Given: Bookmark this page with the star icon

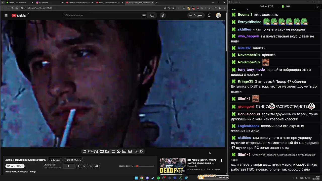Looking at the screenshot, I should pyautogui.click(x=173, y=8).
